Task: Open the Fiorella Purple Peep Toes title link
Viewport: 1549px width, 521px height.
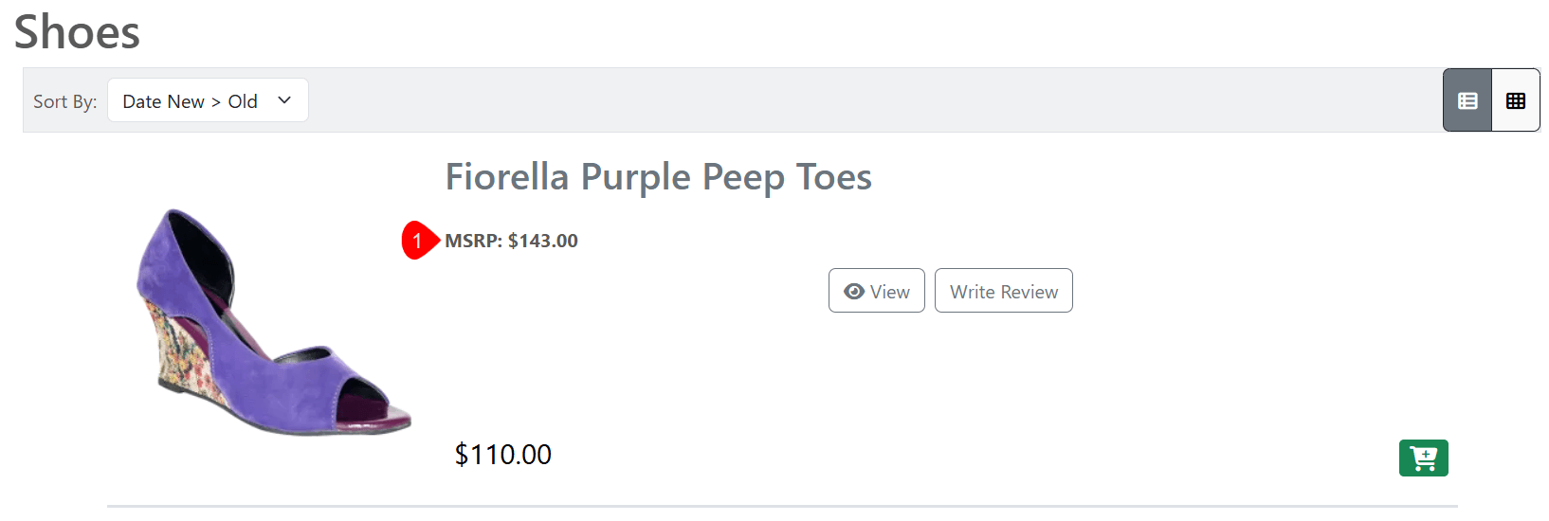Action: coord(658,177)
